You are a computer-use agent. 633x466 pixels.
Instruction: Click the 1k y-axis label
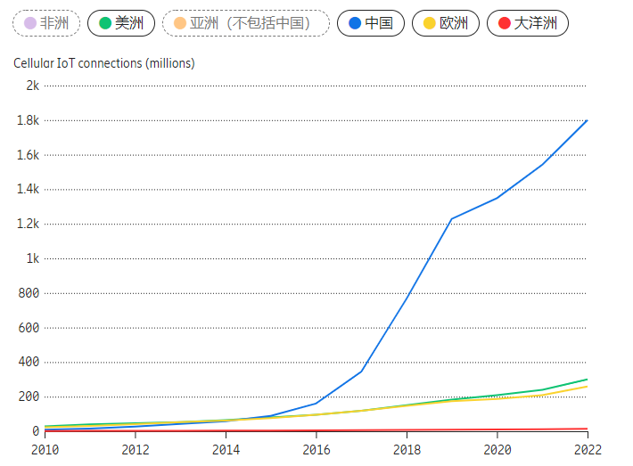32,258
